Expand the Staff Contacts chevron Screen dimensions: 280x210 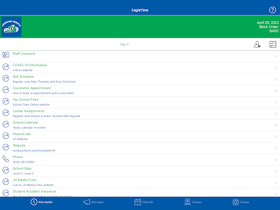(276, 56)
